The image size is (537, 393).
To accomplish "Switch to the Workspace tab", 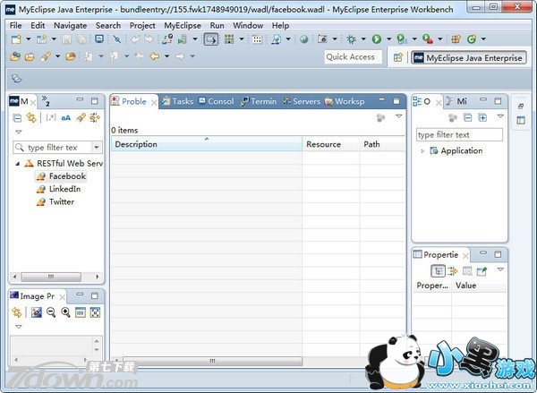I will pos(345,101).
